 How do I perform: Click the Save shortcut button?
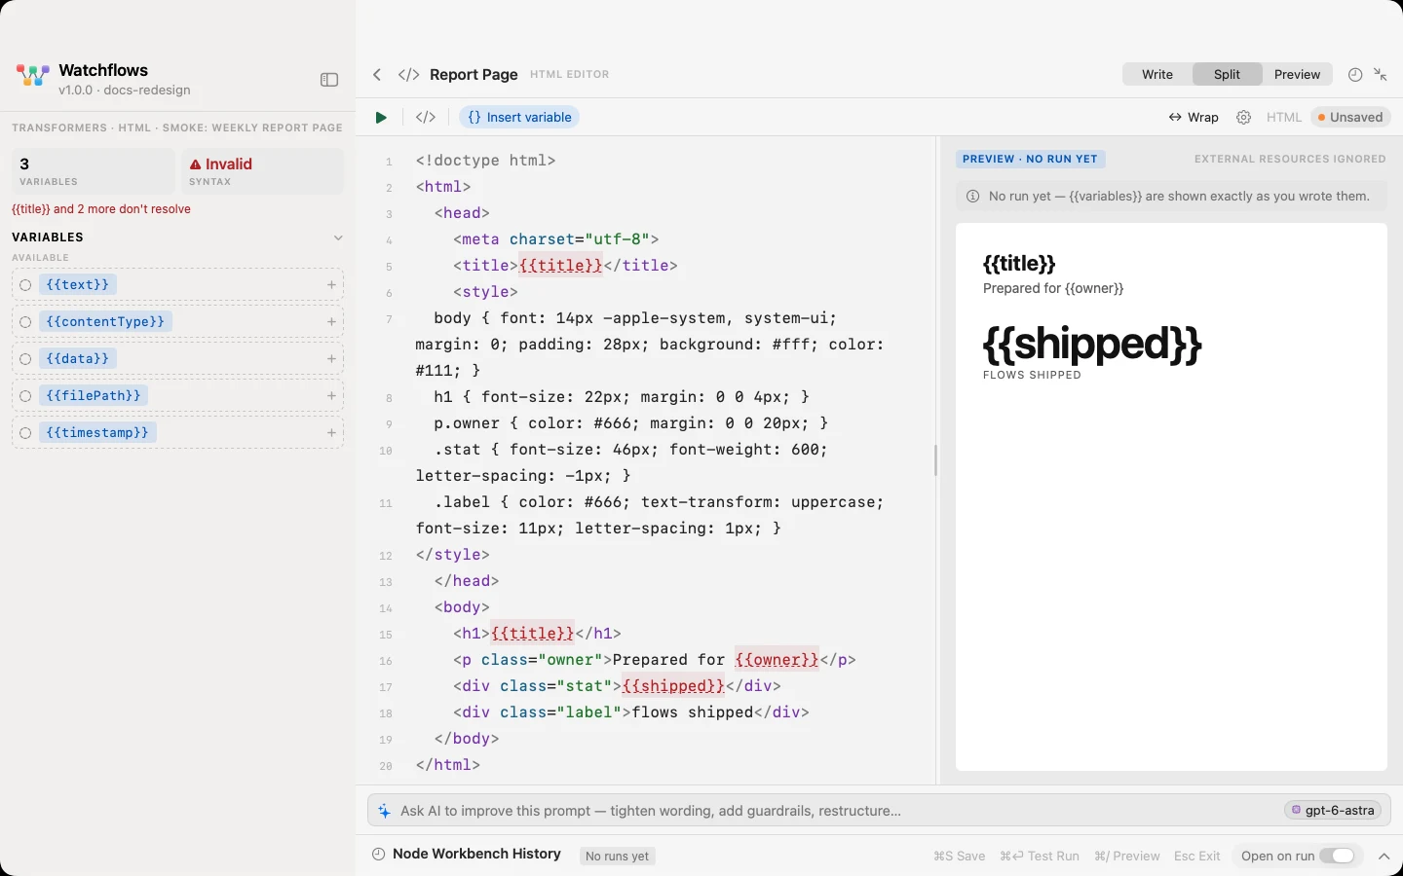click(960, 857)
